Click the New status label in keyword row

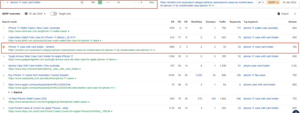point(152,2)
